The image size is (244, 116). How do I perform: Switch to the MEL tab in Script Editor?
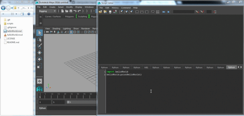pos(146,67)
